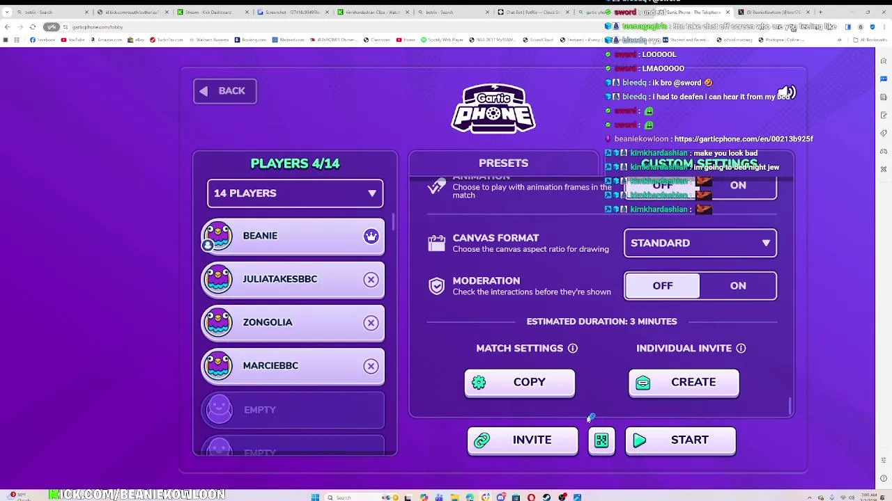
Task: Open the Canvas Format Standard dropdown
Action: point(700,244)
